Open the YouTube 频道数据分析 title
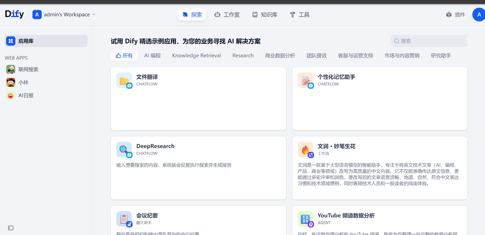Image resolution: width=485 pixels, height=235 pixels. point(346,216)
